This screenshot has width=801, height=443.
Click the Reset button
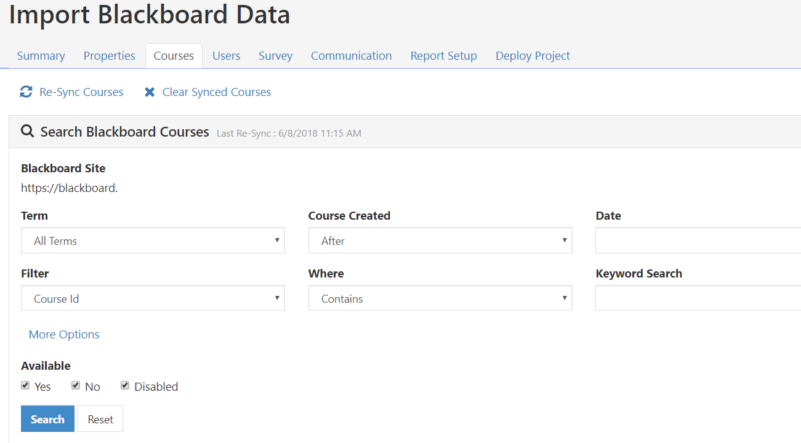(100, 419)
